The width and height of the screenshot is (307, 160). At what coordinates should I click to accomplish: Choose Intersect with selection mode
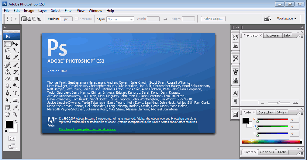39,19
